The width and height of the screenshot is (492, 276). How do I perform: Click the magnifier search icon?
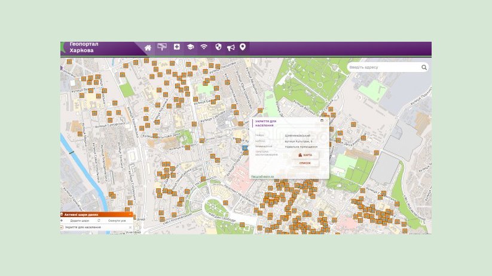point(424,67)
